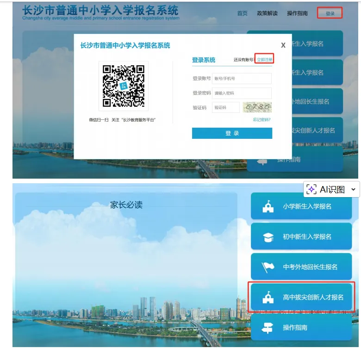
Task: Click the AI识图 scan icon
Action: [311, 189]
